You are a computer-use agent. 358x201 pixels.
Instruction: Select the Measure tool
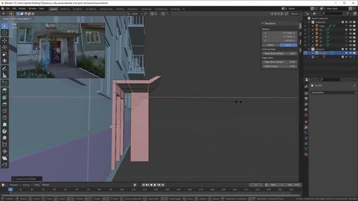4,75
